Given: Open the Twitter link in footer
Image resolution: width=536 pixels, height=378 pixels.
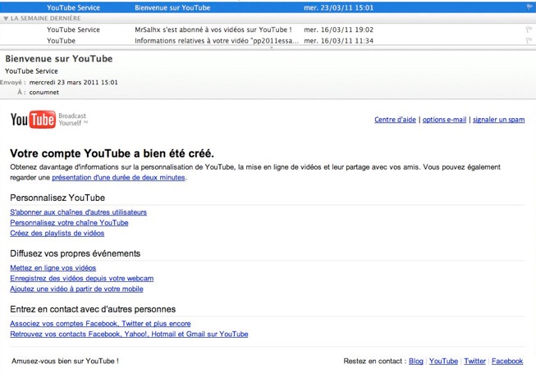Looking at the screenshot, I should tap(474, 362).
